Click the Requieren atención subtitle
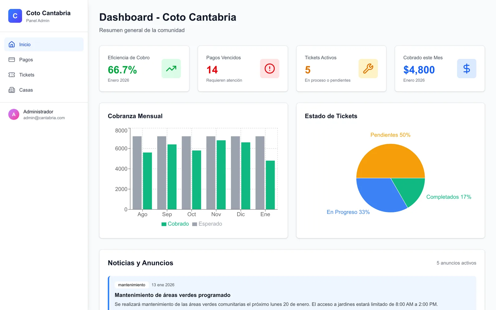The height and width of the screenshot is (310, 496). (224, 80)
